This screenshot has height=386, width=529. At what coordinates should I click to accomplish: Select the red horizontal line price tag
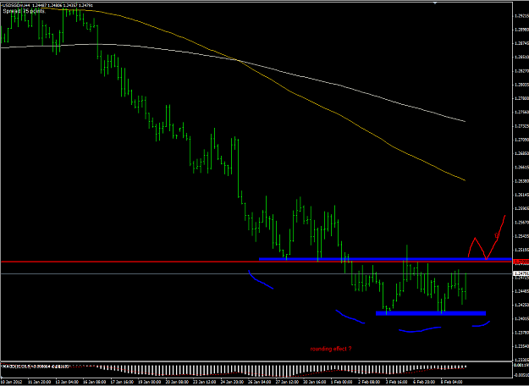tap(521, 262)
